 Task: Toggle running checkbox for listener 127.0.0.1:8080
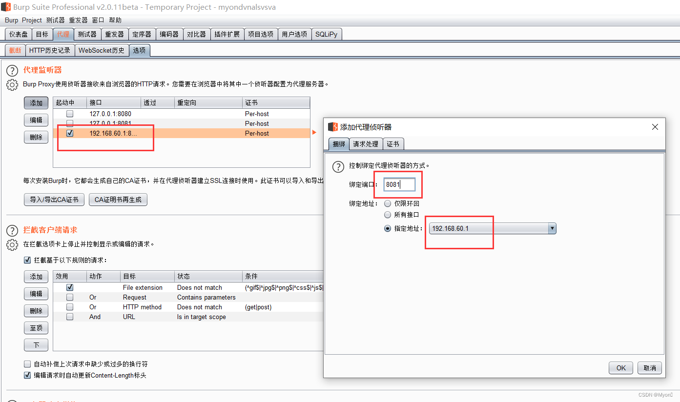tap(70, 114)
